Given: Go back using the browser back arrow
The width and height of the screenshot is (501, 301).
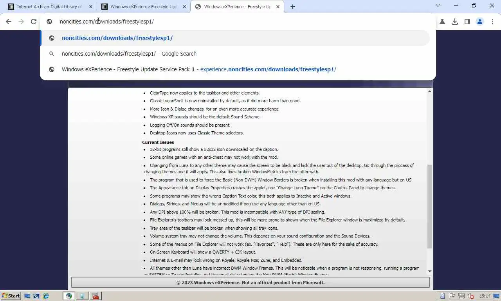Looking at the screenshot, I should point(9,22).
